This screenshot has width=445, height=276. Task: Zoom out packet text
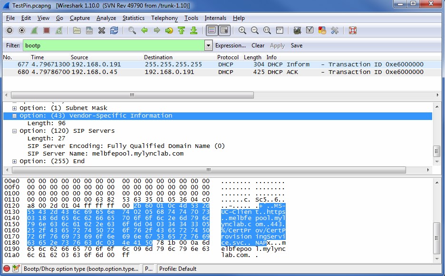[254, 30]
